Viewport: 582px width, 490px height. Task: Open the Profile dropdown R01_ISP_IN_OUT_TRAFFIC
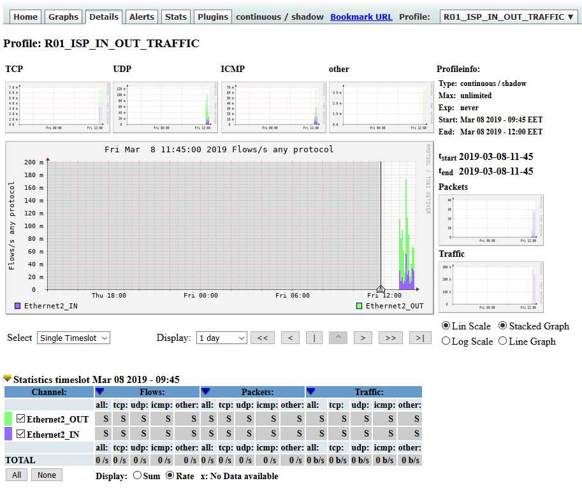tap(509, 17)
